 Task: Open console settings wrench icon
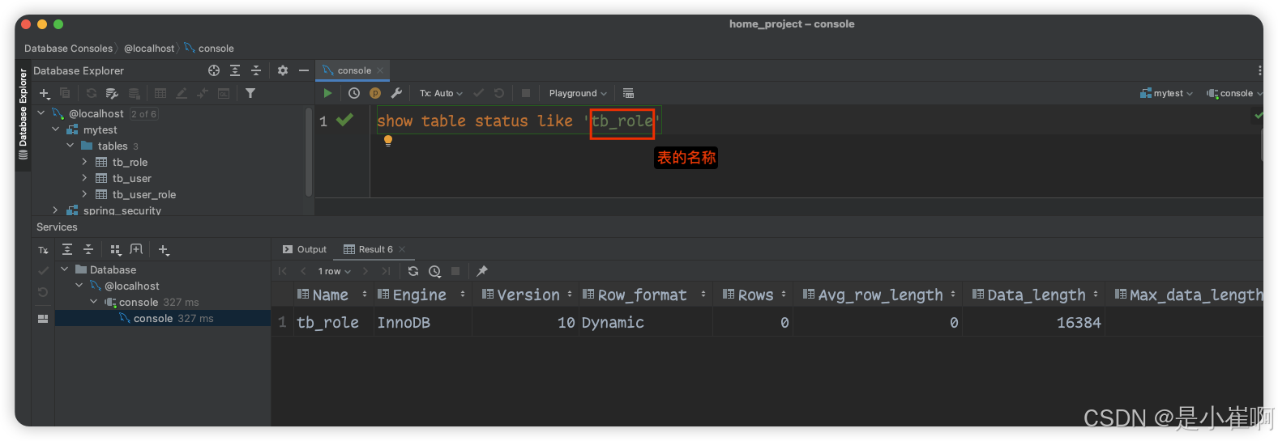click(396, 93)
